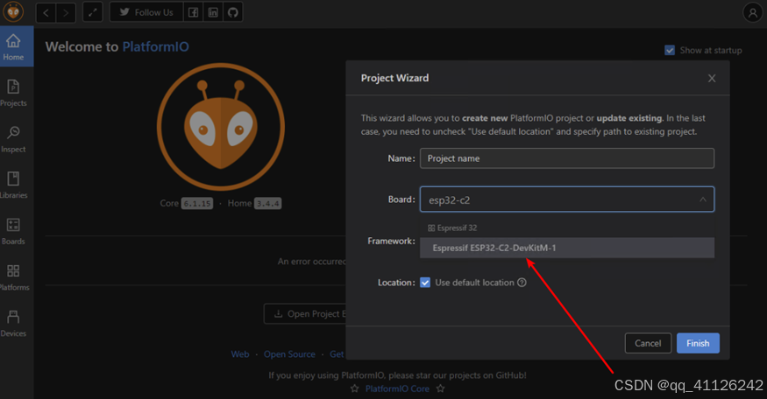Open the Projects sidebar tab

[16, 93]
